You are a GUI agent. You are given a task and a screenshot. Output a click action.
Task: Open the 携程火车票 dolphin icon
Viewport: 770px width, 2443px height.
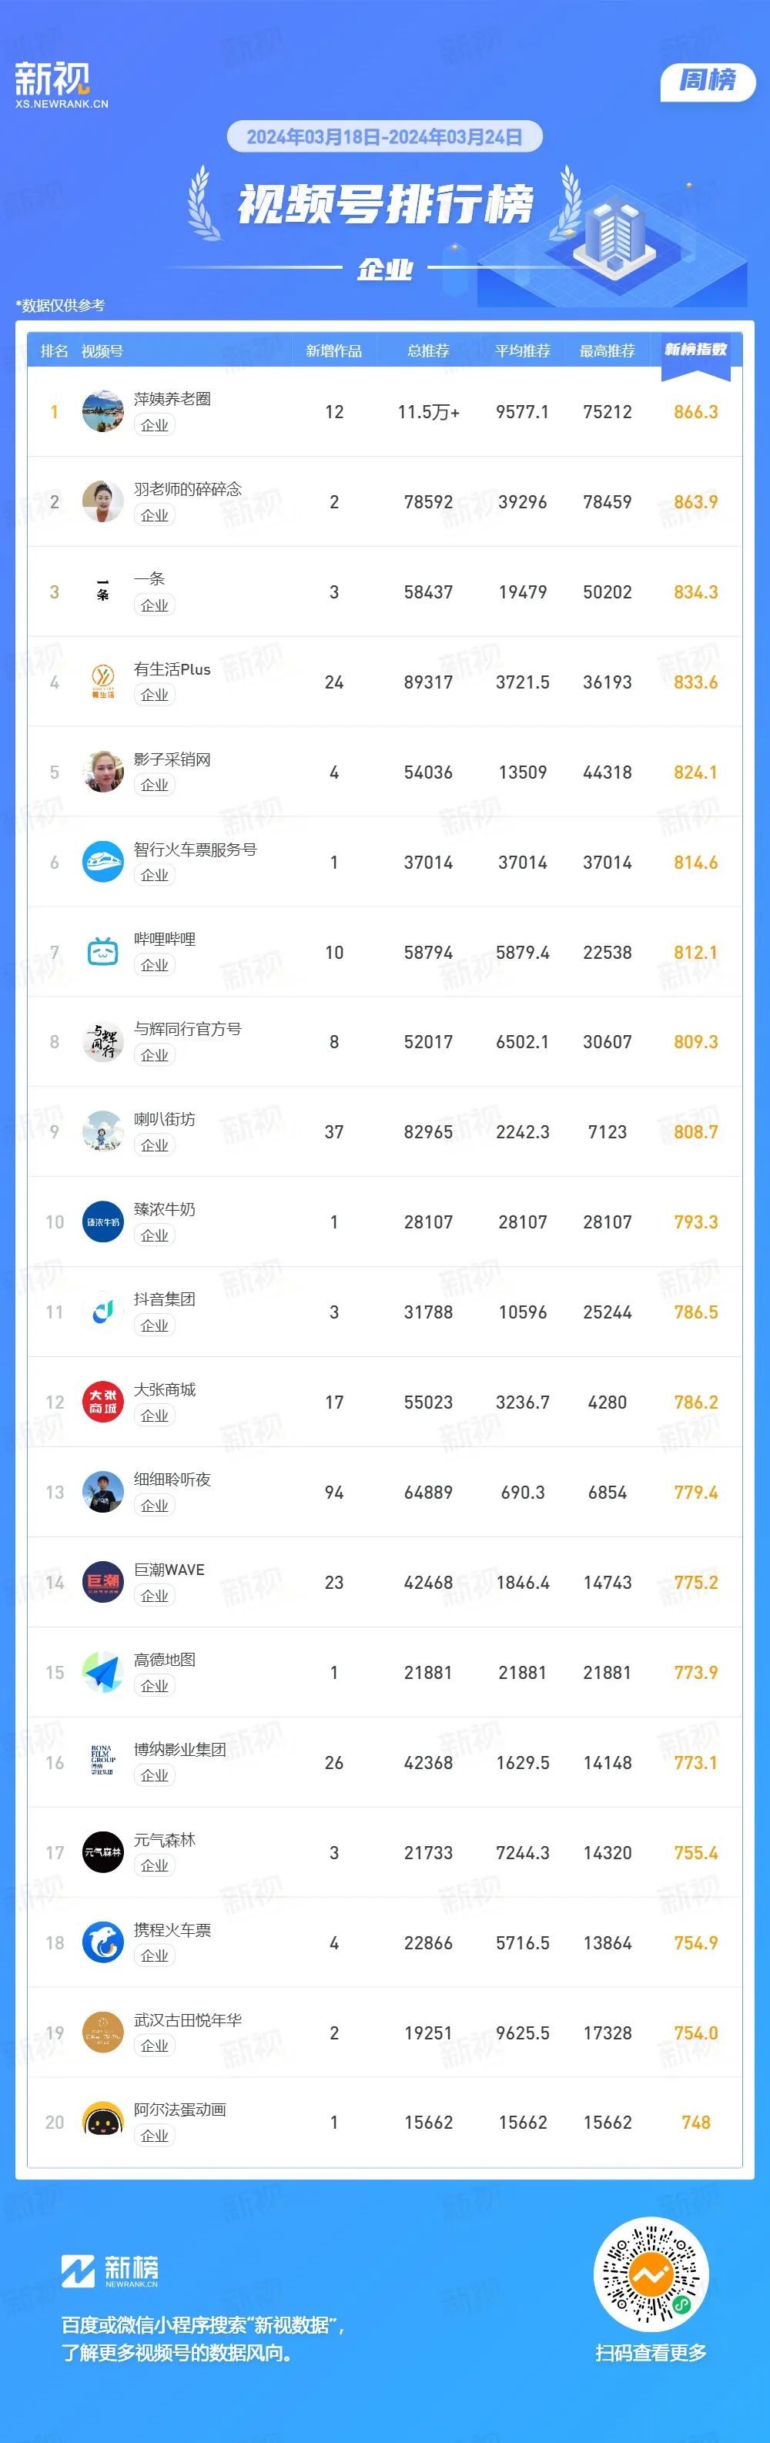click(102, 1943)
